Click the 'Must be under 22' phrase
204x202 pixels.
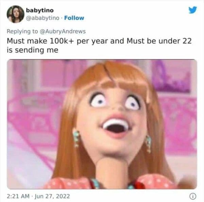(159, 41)
